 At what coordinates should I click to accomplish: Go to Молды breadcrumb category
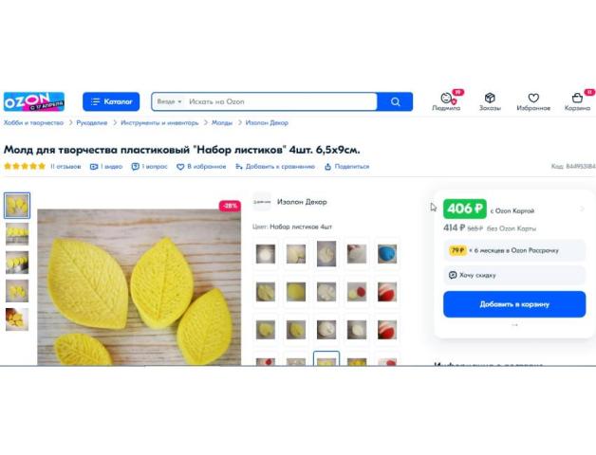[x=221, y=122]
